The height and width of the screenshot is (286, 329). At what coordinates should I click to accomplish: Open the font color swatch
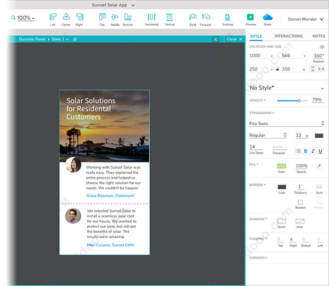[x=319, y=136]
